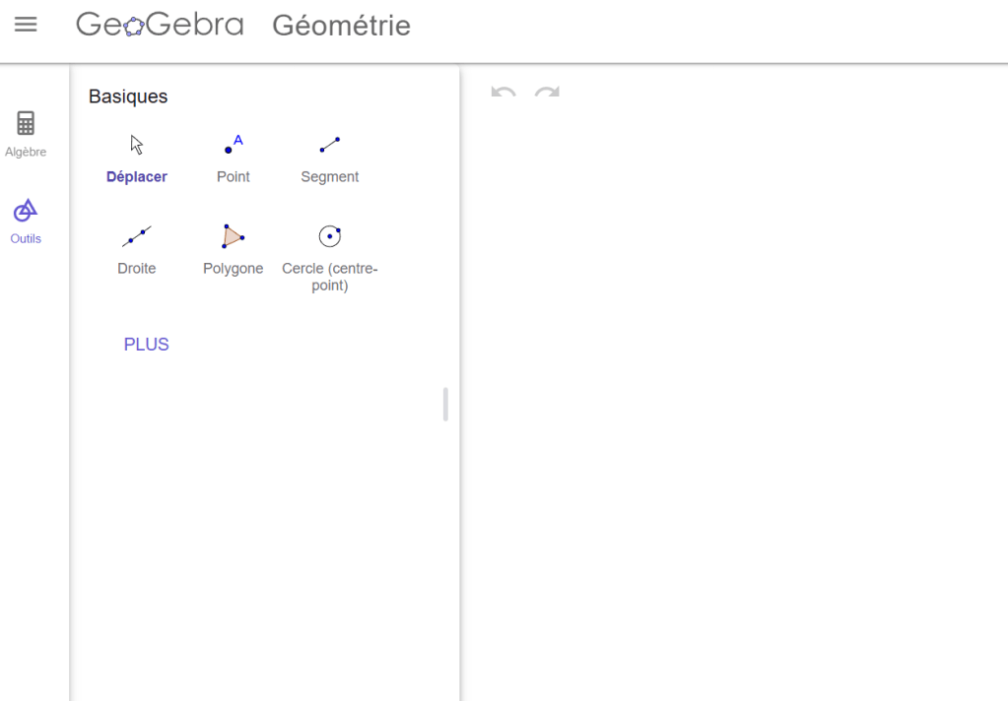Screen dimensions: 1008x701
Task: Switch to the Algèbre view
Action: 26,134
